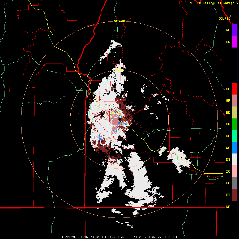Image resolution: width=239 pixels, height=239 pixels.
Task: Click the [CLAS] units label
Action: [224, 18]
